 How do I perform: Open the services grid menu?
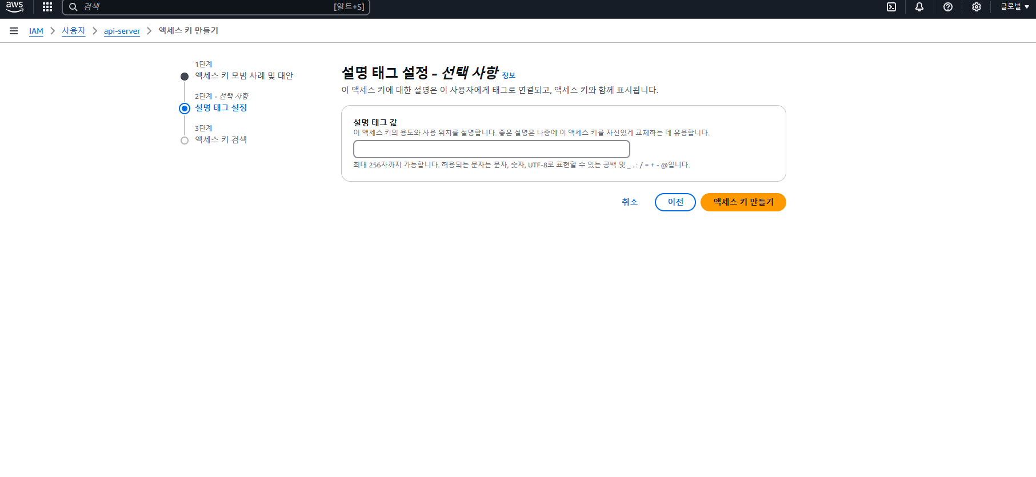[x=47, y=7]
